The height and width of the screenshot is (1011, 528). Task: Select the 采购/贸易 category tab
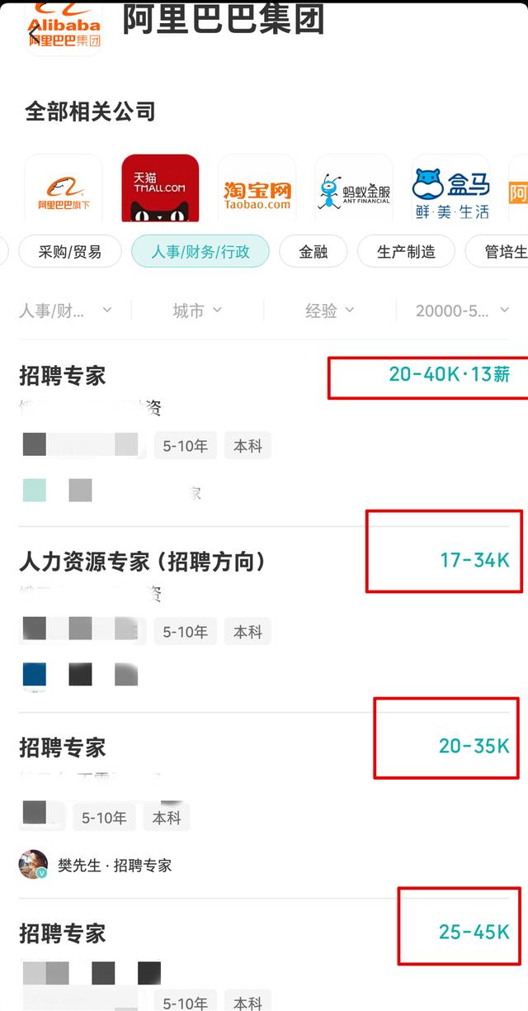[69, 251]
